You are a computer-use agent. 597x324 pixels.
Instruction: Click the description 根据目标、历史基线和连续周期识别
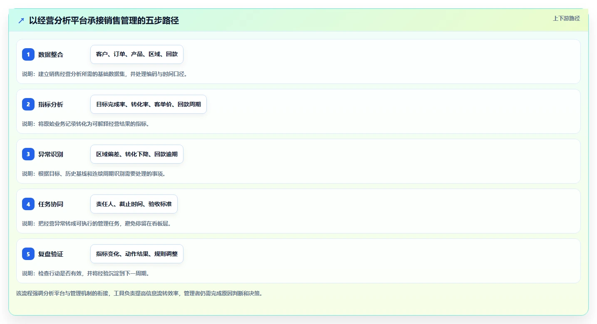(x=81, y=174)
